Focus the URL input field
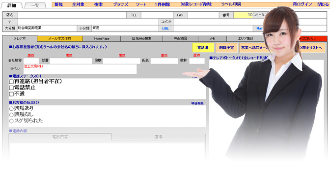The width and height of the screenshot is (330, 183). tap(213, 29)
